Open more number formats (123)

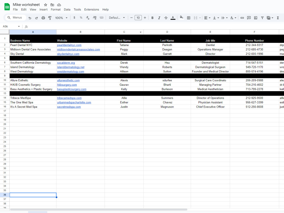[101, 18]
